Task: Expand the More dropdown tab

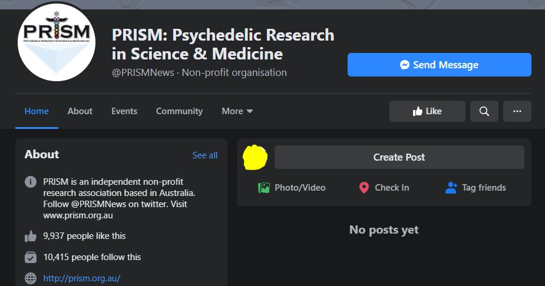Action: pos(237,111)
